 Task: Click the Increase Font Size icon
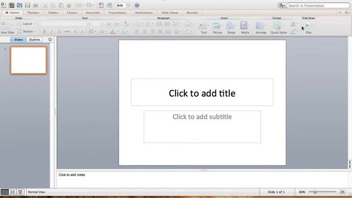click(x=109, y=24)
